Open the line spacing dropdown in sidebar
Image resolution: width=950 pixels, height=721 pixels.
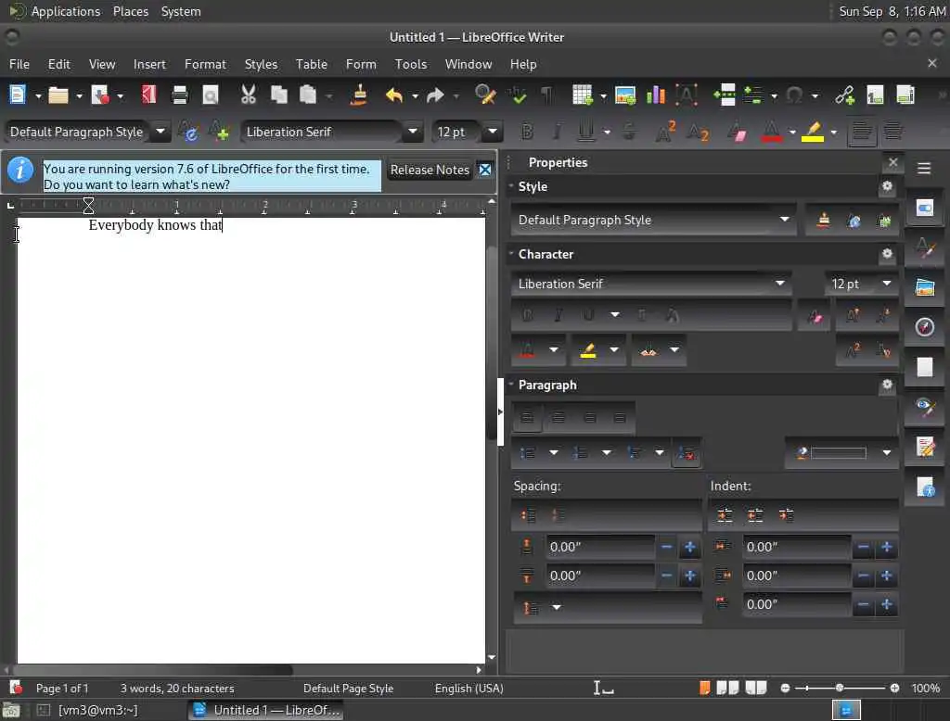coord(557,607)
